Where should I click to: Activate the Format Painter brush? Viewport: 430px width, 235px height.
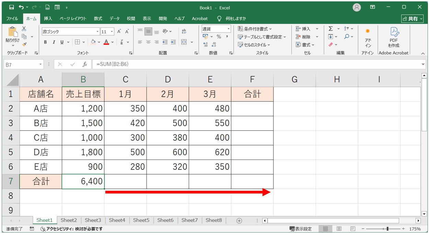coord(24,44)
